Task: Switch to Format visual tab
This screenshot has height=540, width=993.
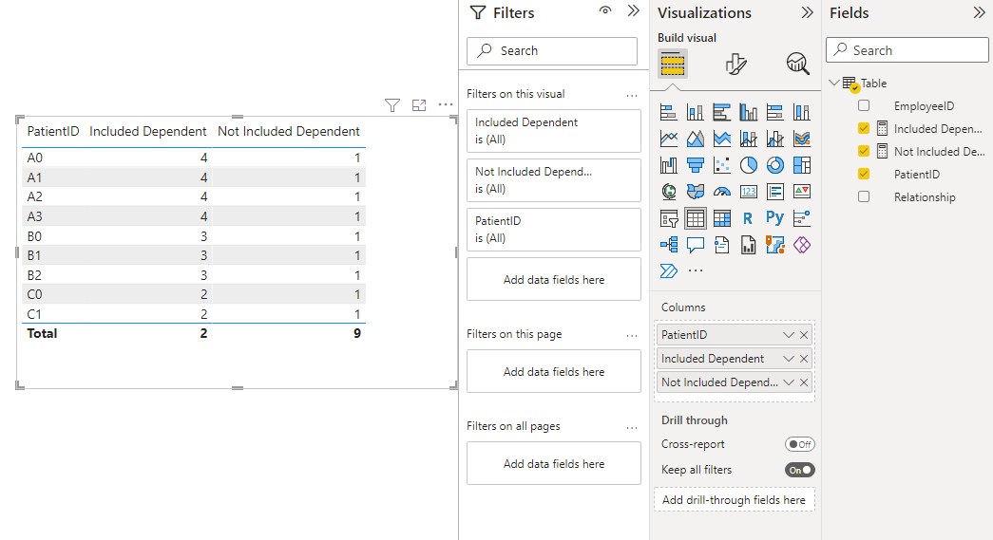Action: pyautogui.click(x=735, y=64)
